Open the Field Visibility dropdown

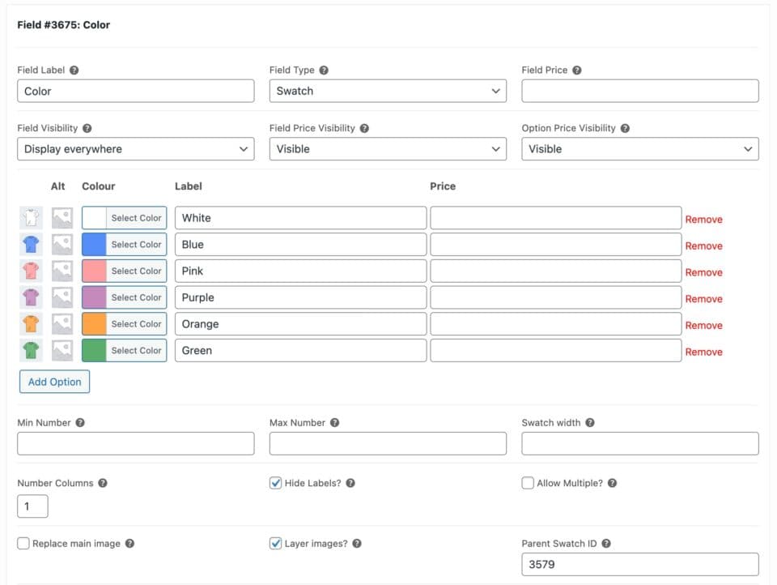pos(135,149)
